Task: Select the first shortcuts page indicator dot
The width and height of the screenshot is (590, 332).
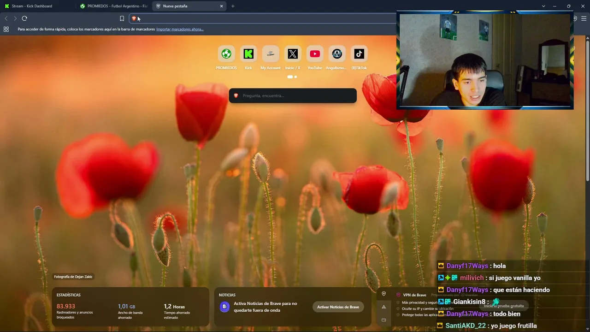Action: coord(290,77)
